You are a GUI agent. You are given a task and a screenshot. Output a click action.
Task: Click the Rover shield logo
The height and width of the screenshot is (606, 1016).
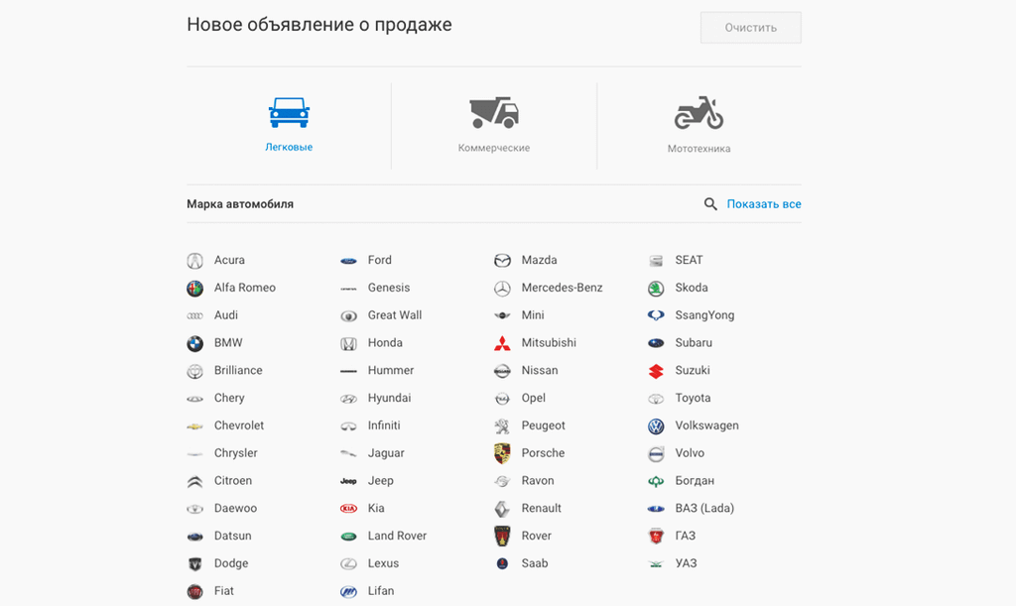[x=502, y=536]
